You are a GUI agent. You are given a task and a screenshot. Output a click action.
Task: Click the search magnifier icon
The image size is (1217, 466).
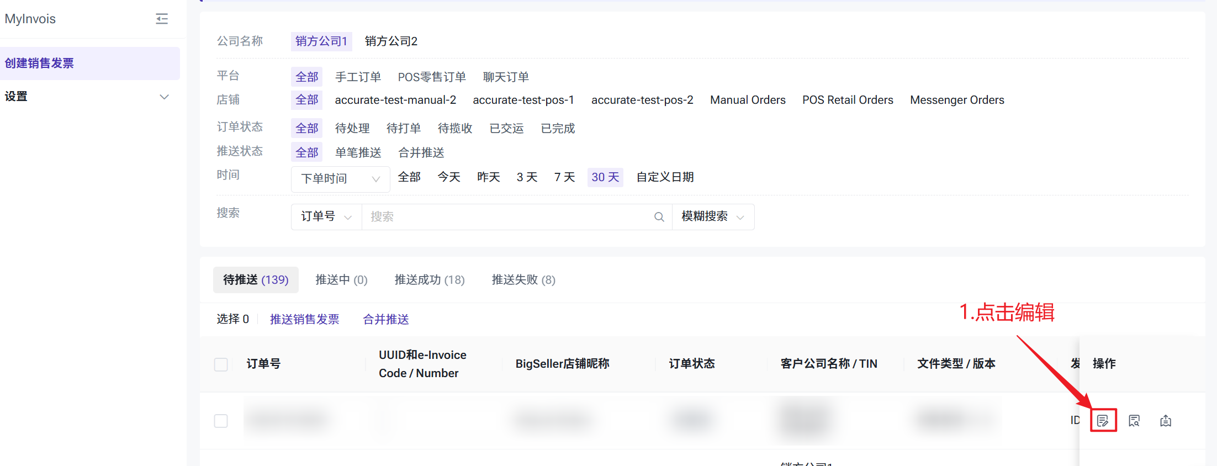click(659, 217)
